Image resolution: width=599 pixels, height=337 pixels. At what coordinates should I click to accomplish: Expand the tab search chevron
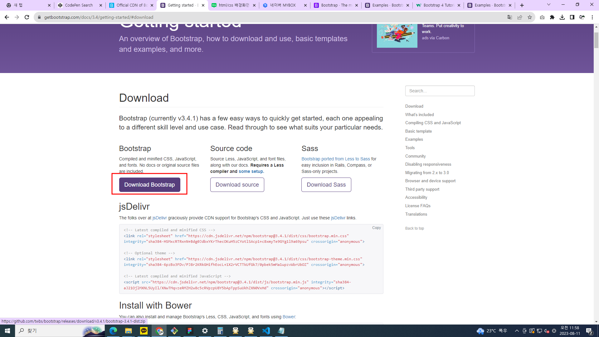pyautogui.click(x=549, y=5)
